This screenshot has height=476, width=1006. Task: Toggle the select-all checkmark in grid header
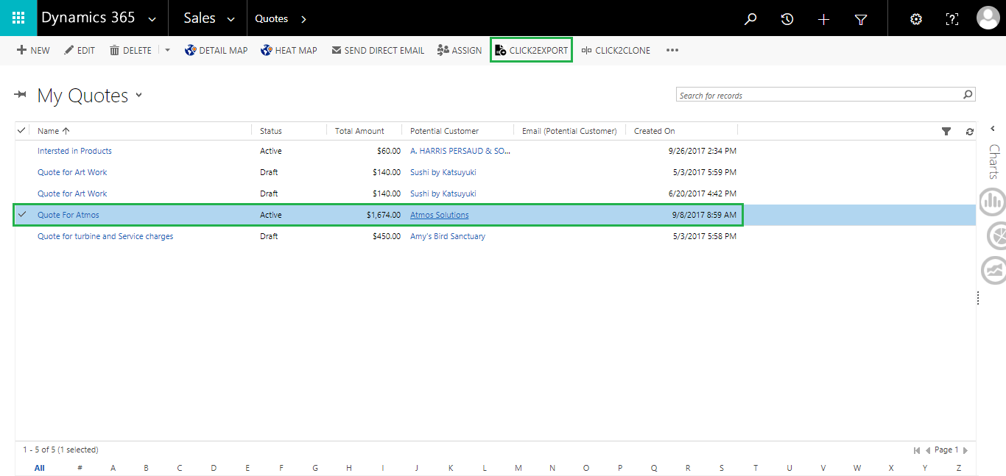coord(21,130)
